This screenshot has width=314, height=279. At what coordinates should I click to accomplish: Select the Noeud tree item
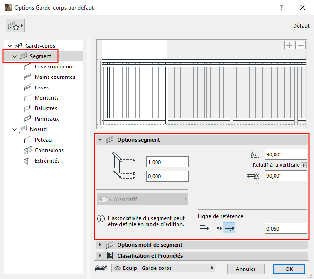[38, 129]
